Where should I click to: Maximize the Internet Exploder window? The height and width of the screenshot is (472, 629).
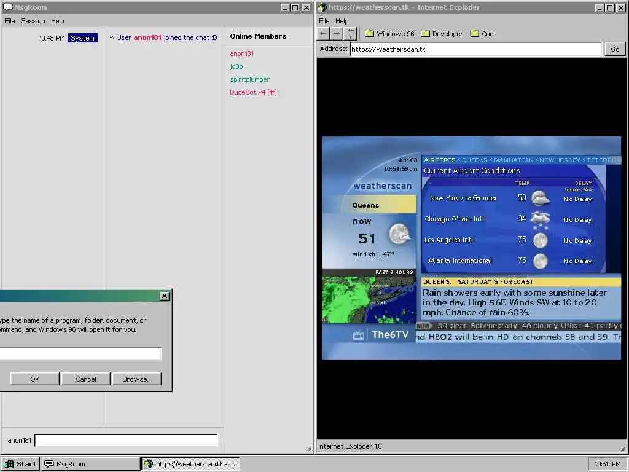[x=610, y=7]
